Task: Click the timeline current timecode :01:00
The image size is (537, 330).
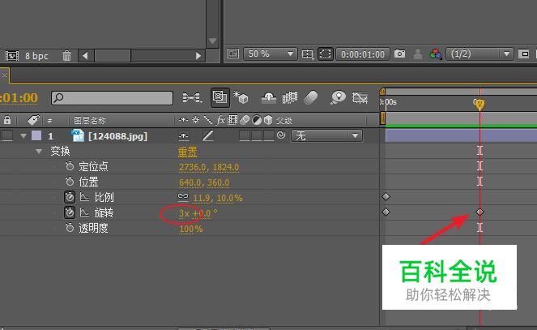Action: pyautogui.click(x=19, y=97)
